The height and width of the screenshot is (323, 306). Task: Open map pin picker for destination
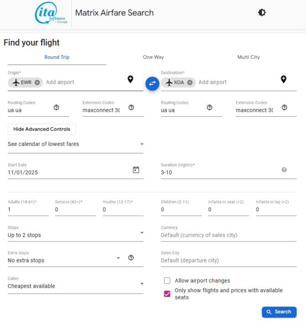pos(283,80)
